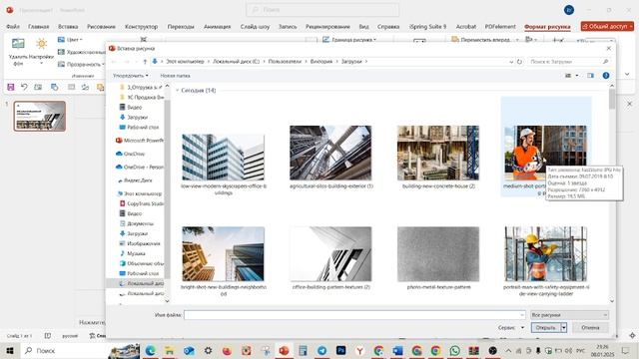Click the change view icon in dialog
This screenshot has height=359, width=639.
568,76
